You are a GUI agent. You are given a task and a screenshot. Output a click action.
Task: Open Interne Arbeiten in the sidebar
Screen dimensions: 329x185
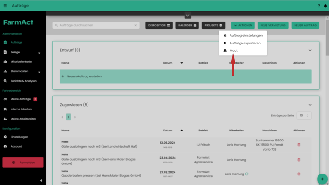(21, 109)
